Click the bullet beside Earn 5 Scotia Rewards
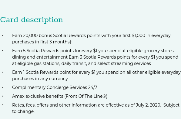 tap(3, 51)
